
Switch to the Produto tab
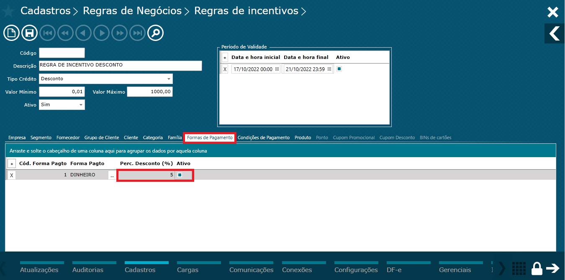(x=303, y=137)
